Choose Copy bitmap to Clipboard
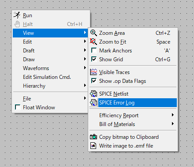This screenshot has height=167, width=194. pyautogui.click(x=133, y=137)
